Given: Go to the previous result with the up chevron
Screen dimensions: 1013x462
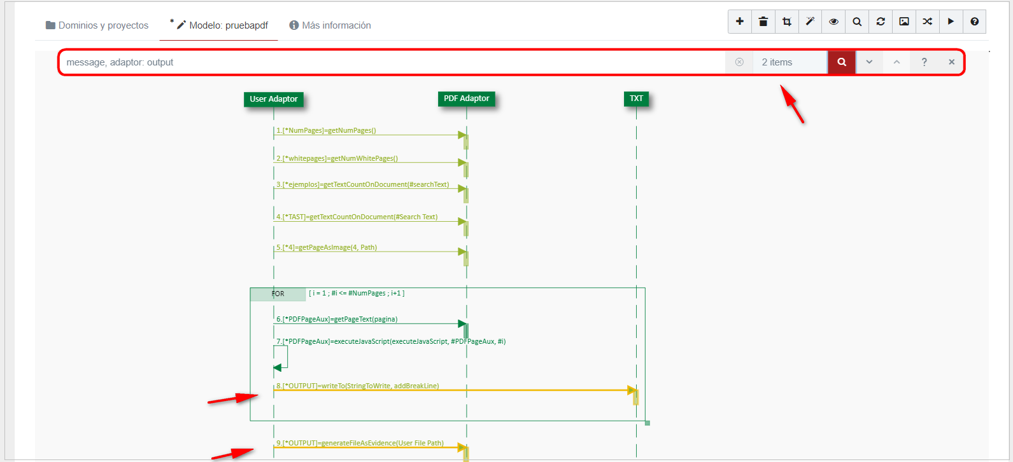Looking at the screenshot, I should [x=896, y=62].
